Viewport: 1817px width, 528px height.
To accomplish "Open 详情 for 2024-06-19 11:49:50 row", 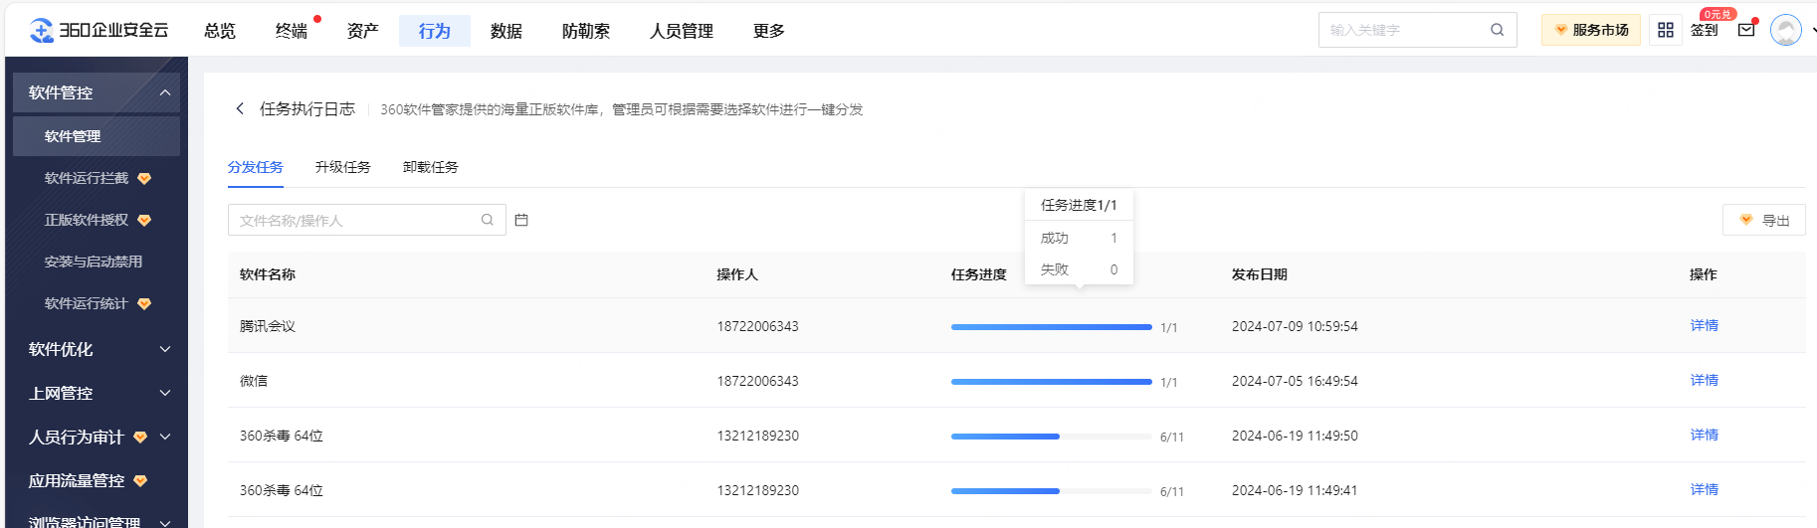I will coord(1705,435).
